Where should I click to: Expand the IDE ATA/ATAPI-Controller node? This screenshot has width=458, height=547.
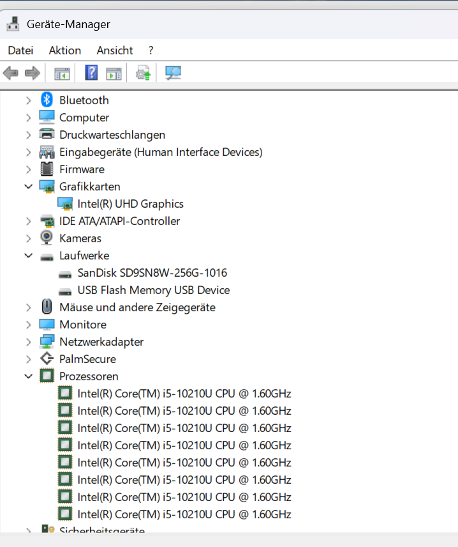pyautogui.click(x=29, y=221)
